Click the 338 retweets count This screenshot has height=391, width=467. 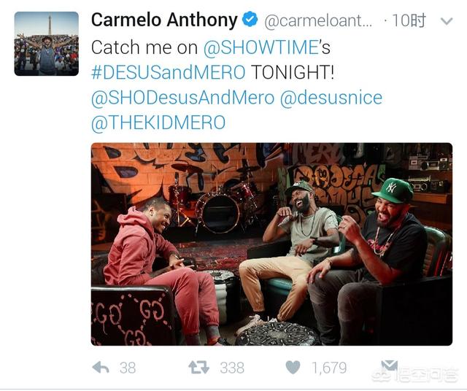(x=232, y=368)
